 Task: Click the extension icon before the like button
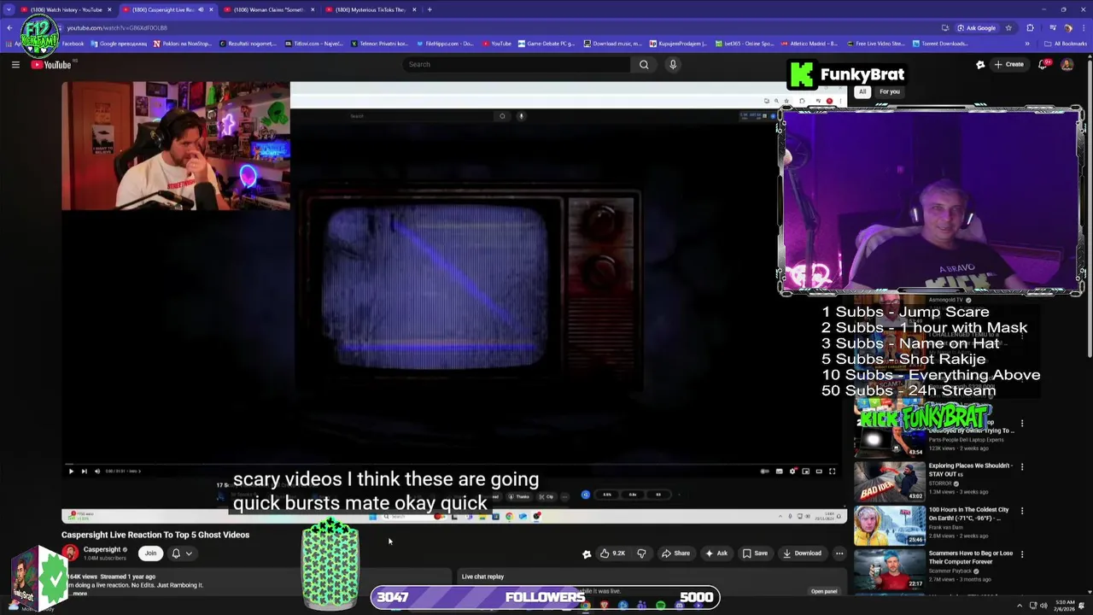[x=587, y=553]
